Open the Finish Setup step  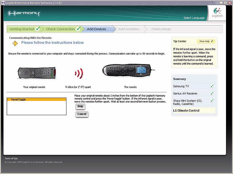[161, 29]
